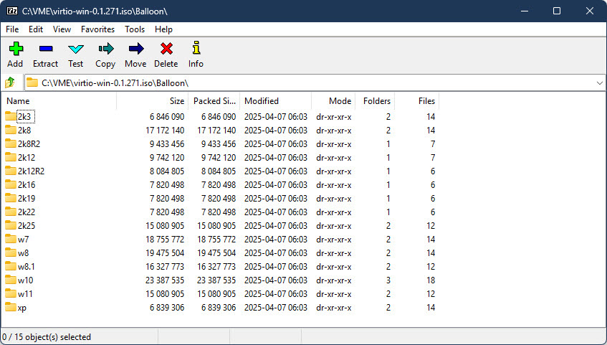Open the Info properties icon
The height and width of the screenshot is (345, 607).
coord(196,49)
